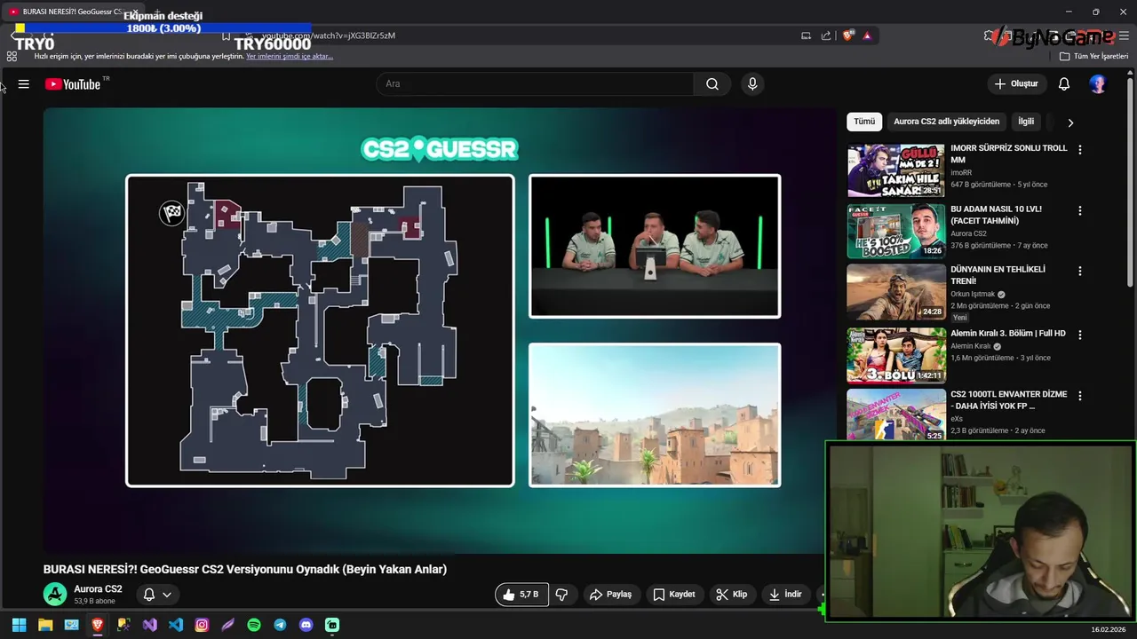Save video with 'Kaydet' button
The width and height of the screenshot is (1137, 639).
pos(674,595)
